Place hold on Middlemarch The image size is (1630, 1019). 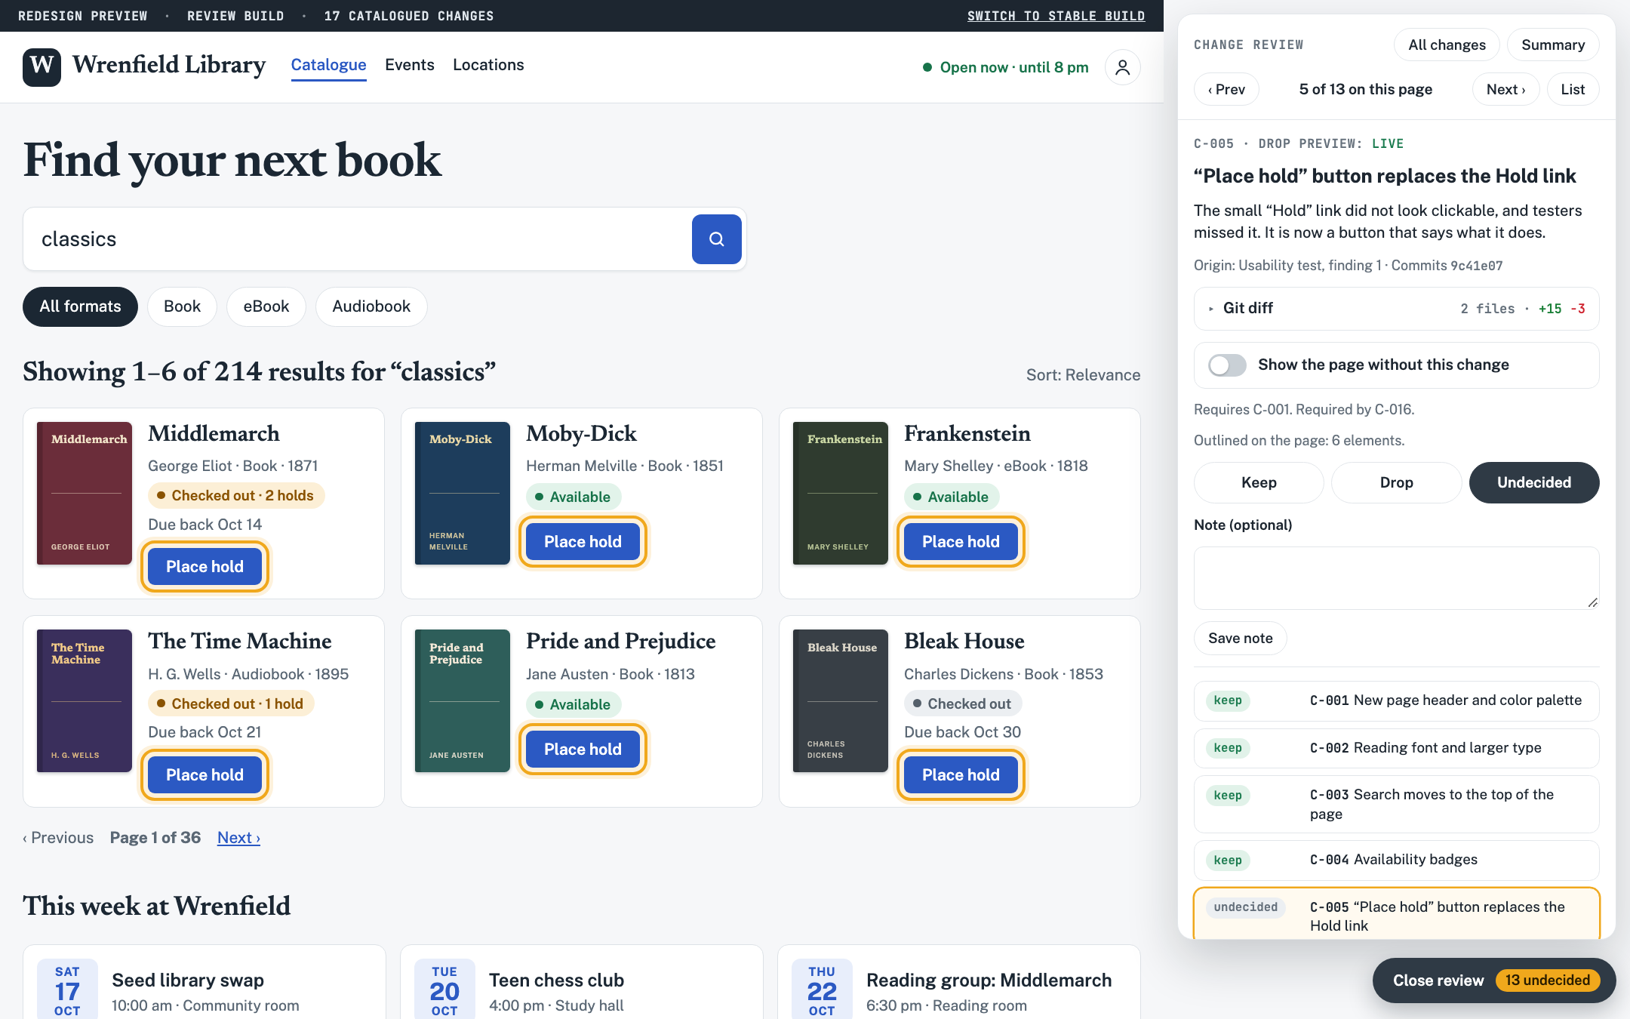(x=205, y=567)
